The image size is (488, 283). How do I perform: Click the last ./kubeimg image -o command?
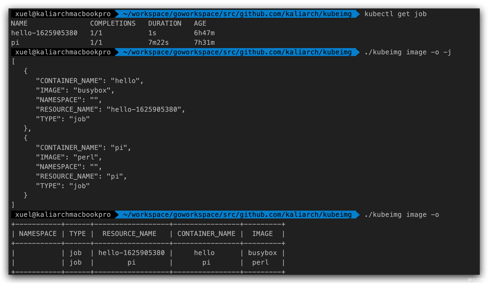(x=402, y=215)
